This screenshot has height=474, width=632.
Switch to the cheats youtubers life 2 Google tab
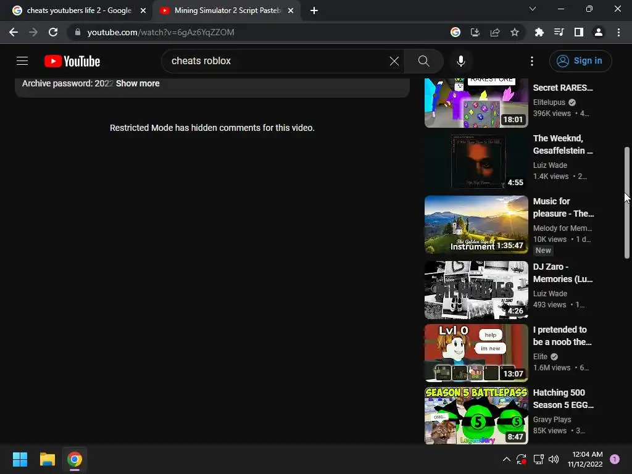click(79, 10)
